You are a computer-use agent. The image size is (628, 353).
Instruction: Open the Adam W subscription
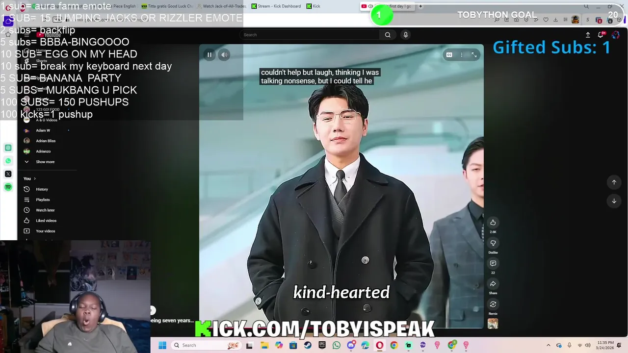[x=43, y=130]
